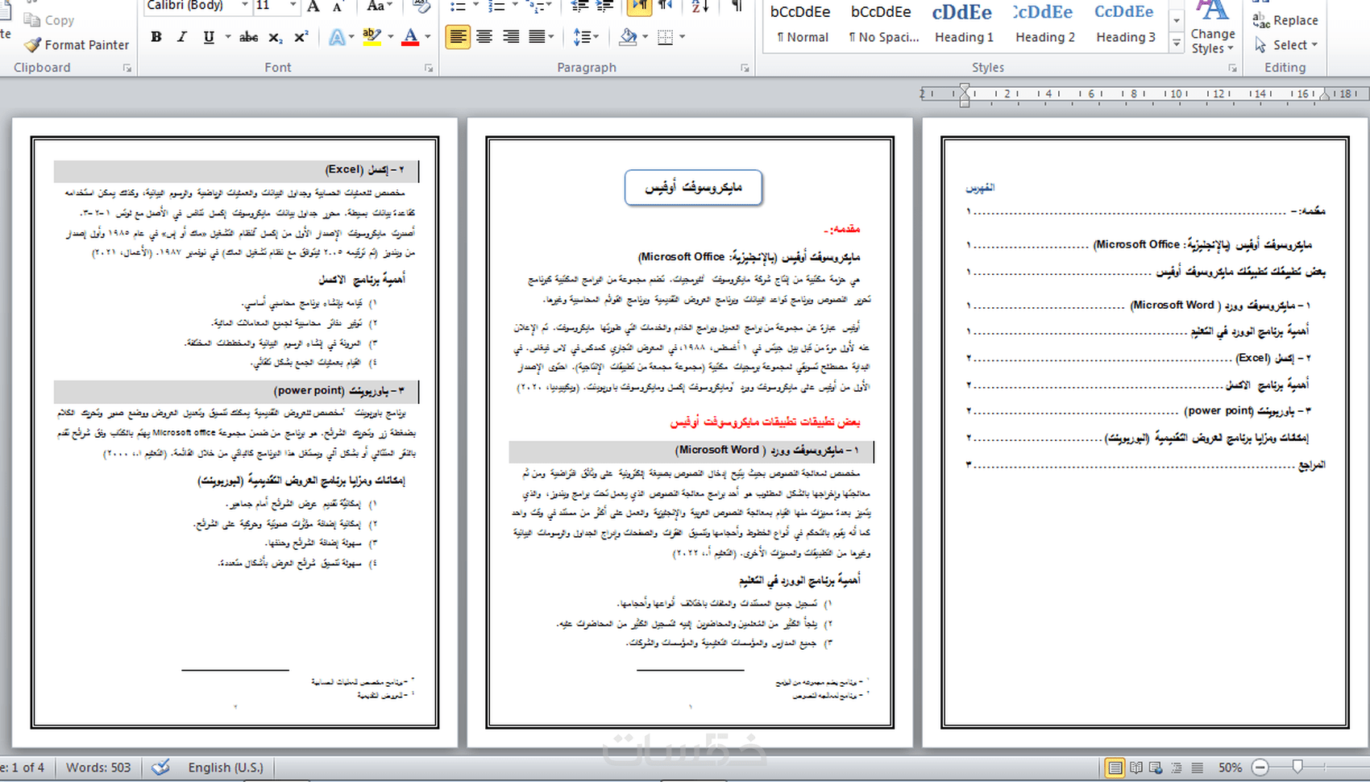Open the Clipboard pane launcher
This screenshot has height=782, width=1370.
tap(127, 69)
